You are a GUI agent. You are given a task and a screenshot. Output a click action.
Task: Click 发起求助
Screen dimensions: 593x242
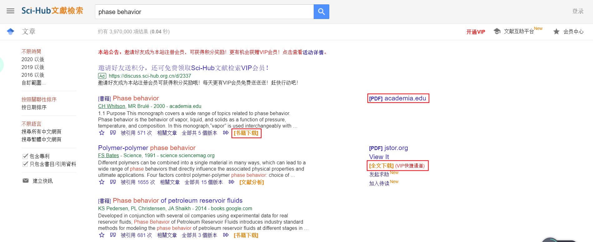pyautogui.click(x=379, y=174)
